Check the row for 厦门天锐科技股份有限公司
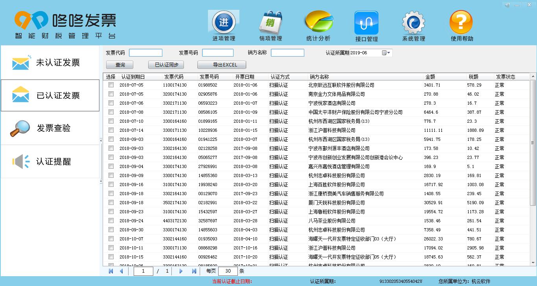This screenshot has width=537, height=286. [x=111, y=202]
